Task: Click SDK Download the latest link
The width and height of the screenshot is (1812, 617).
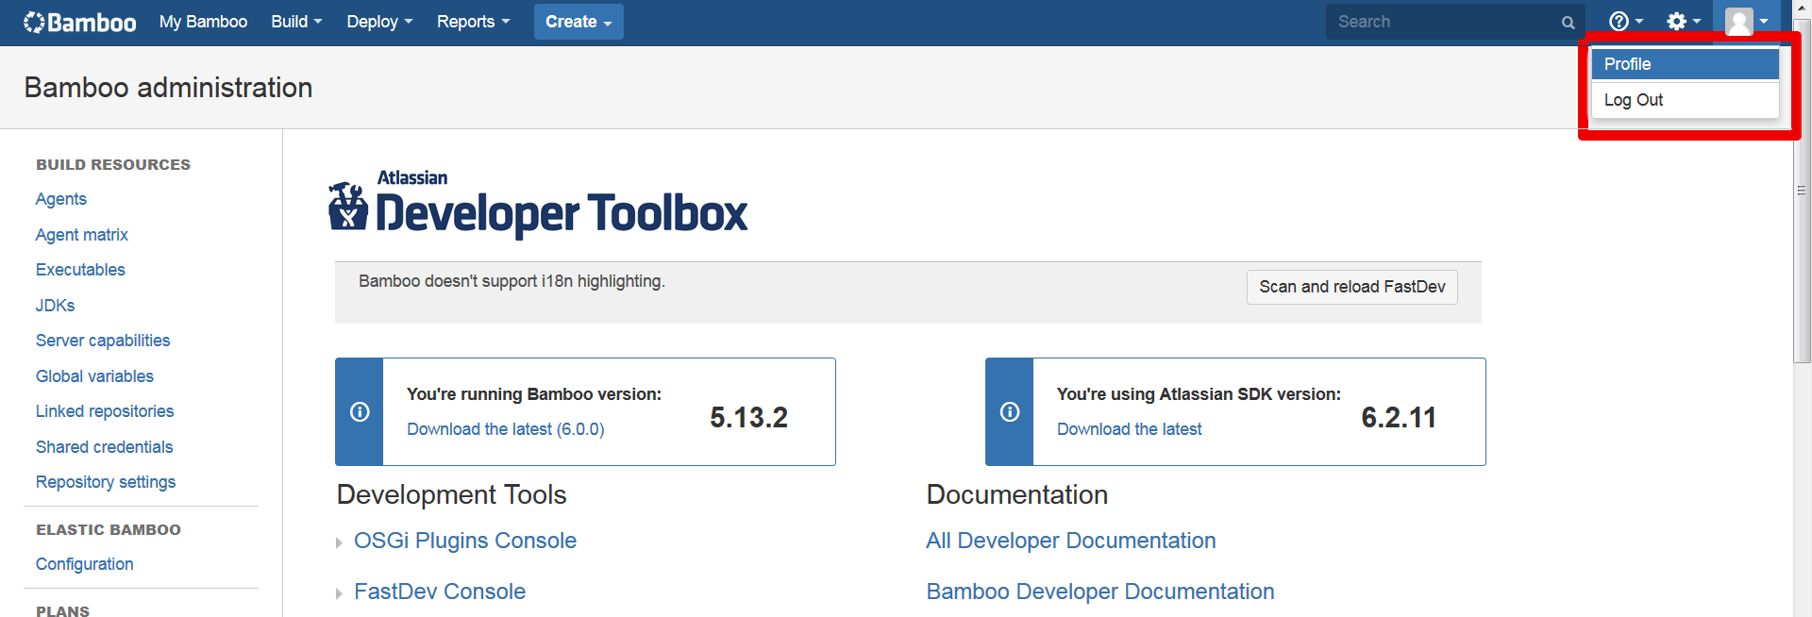Action: [1129, 429]
